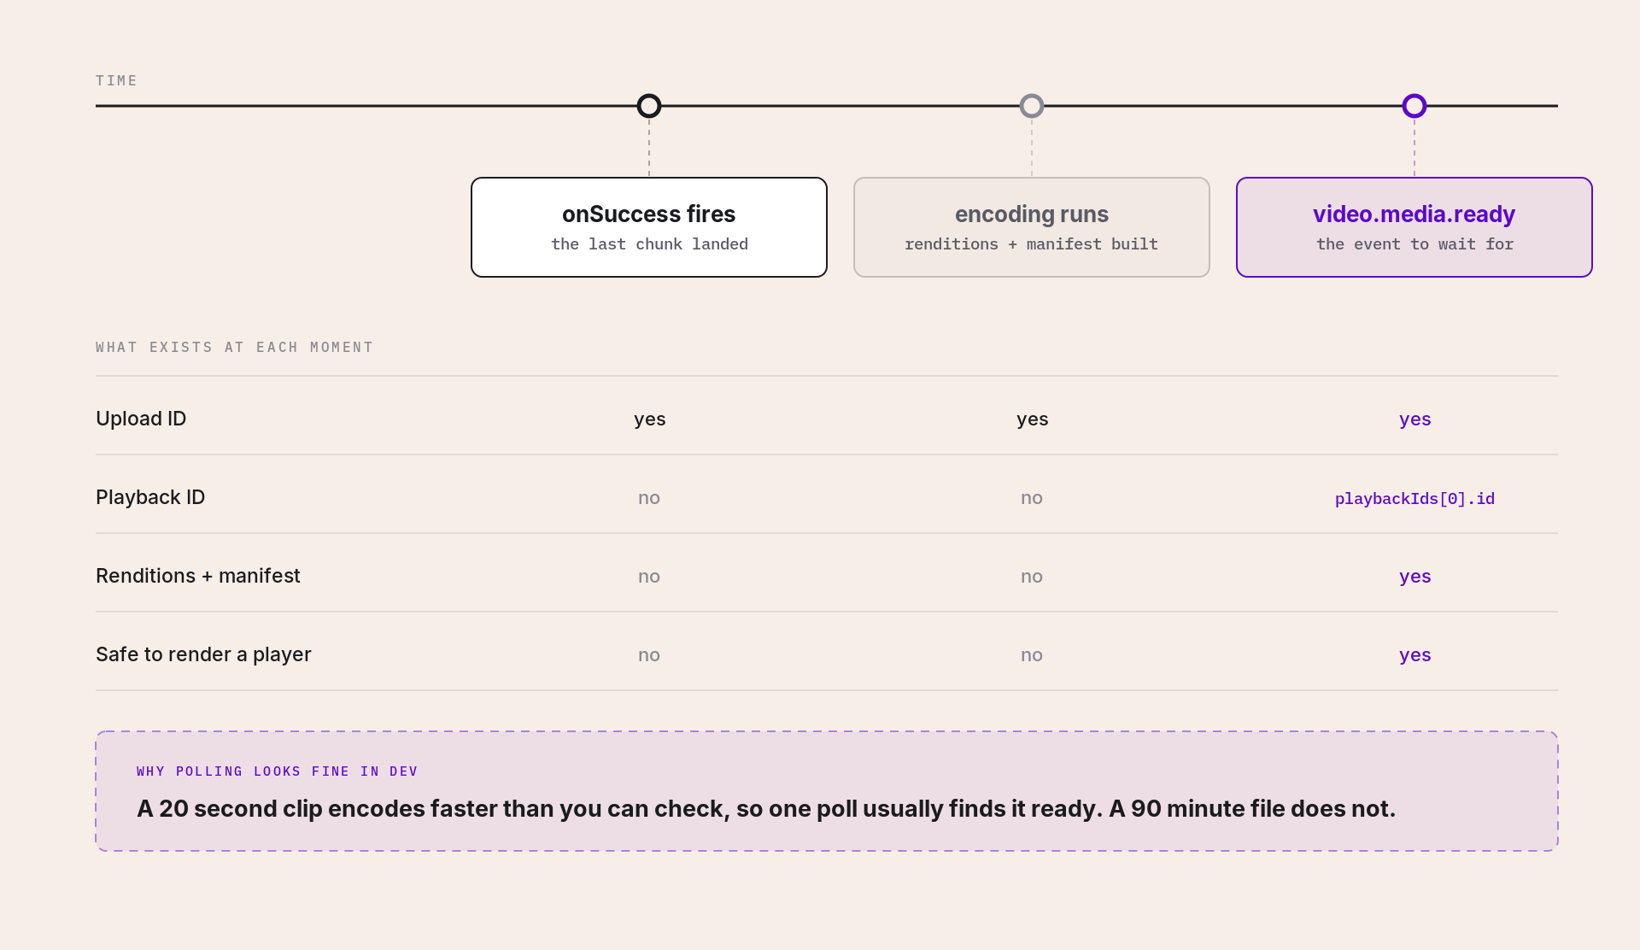Select the onSuccess fires card
The width and height of the screenshot is (1640, 950).
tap(649, 227)
